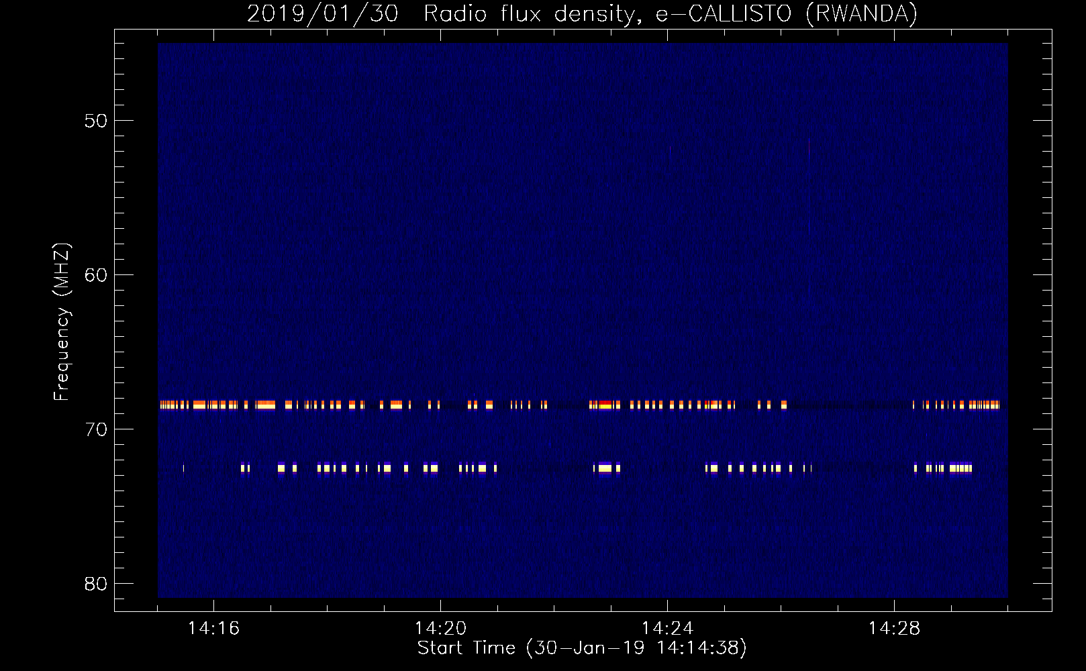
Task: Click the plot title '2019/01/30 Radio flux density, e-CALLISTO (RWANDA)'
Action: pos(582,14)
